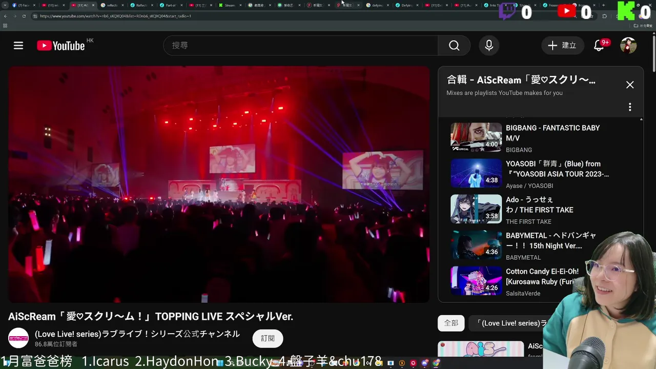656x369 pixels.
Task: Open a new browser tab
Action: 603,5
